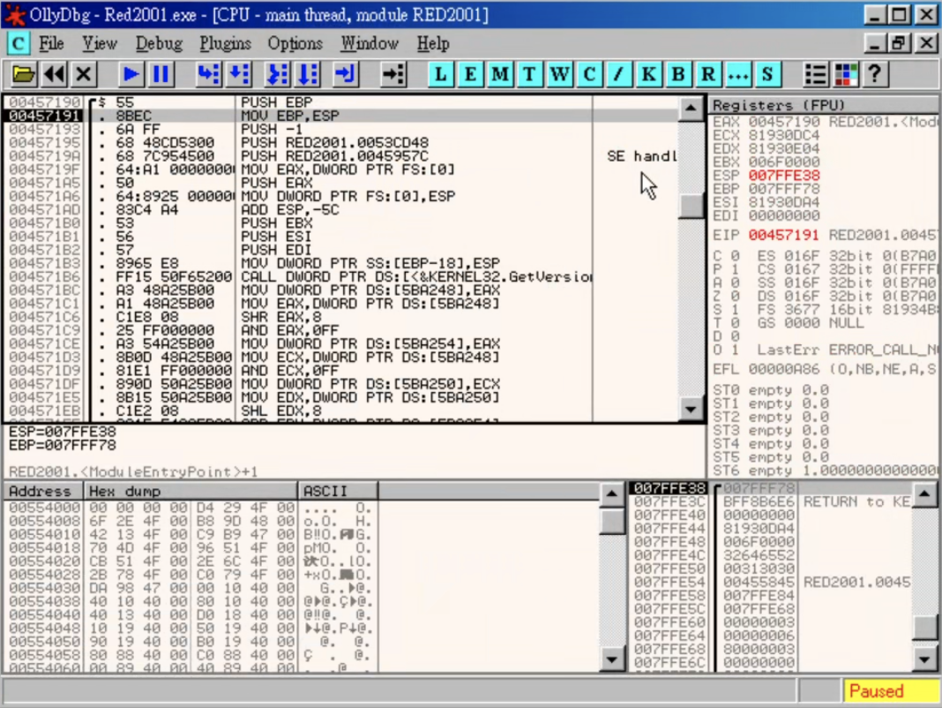Open the View menu
Image resolution: width=942 pixels, height=708 pixels.
click(x=100, y=43)
